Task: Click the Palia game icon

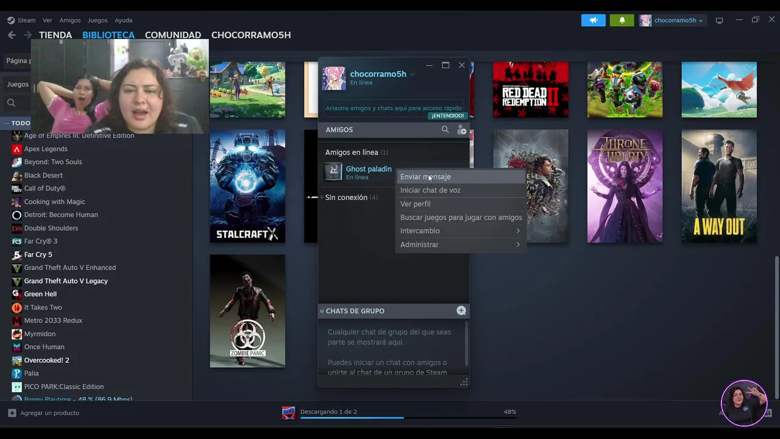Action: coord(16,373)
